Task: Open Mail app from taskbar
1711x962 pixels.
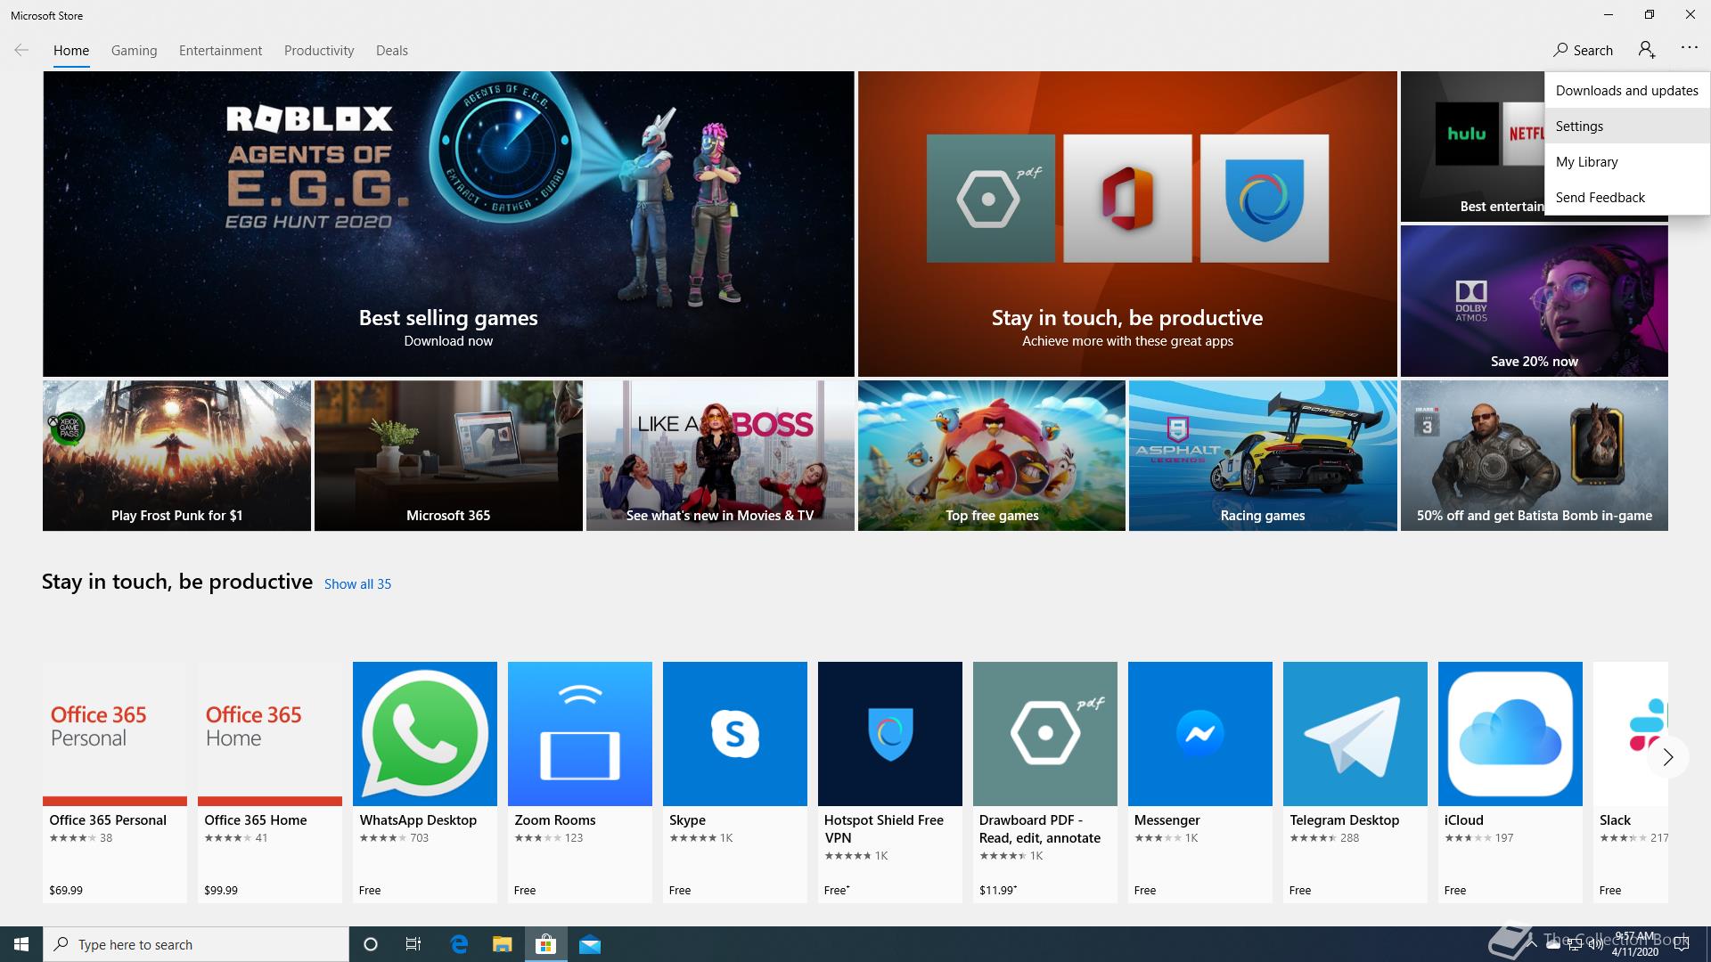Action: 590,944
